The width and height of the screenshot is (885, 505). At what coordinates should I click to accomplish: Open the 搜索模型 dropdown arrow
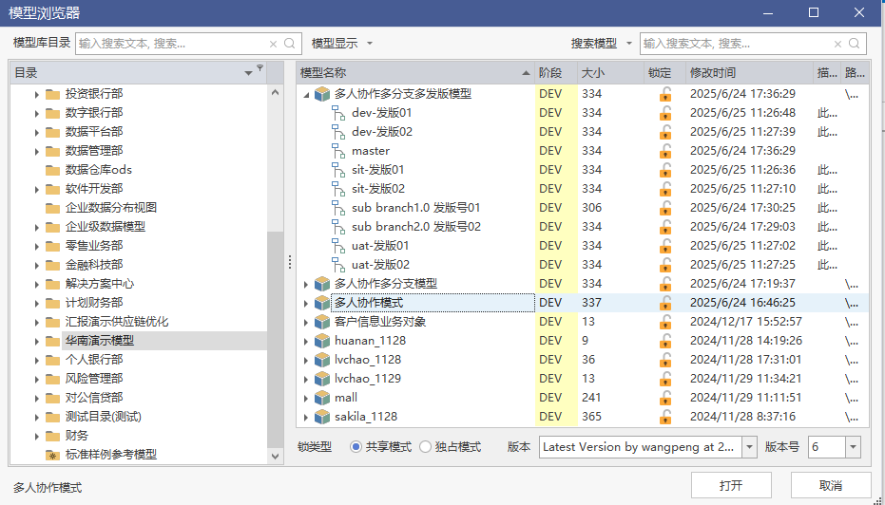click(x=628, y=44)
